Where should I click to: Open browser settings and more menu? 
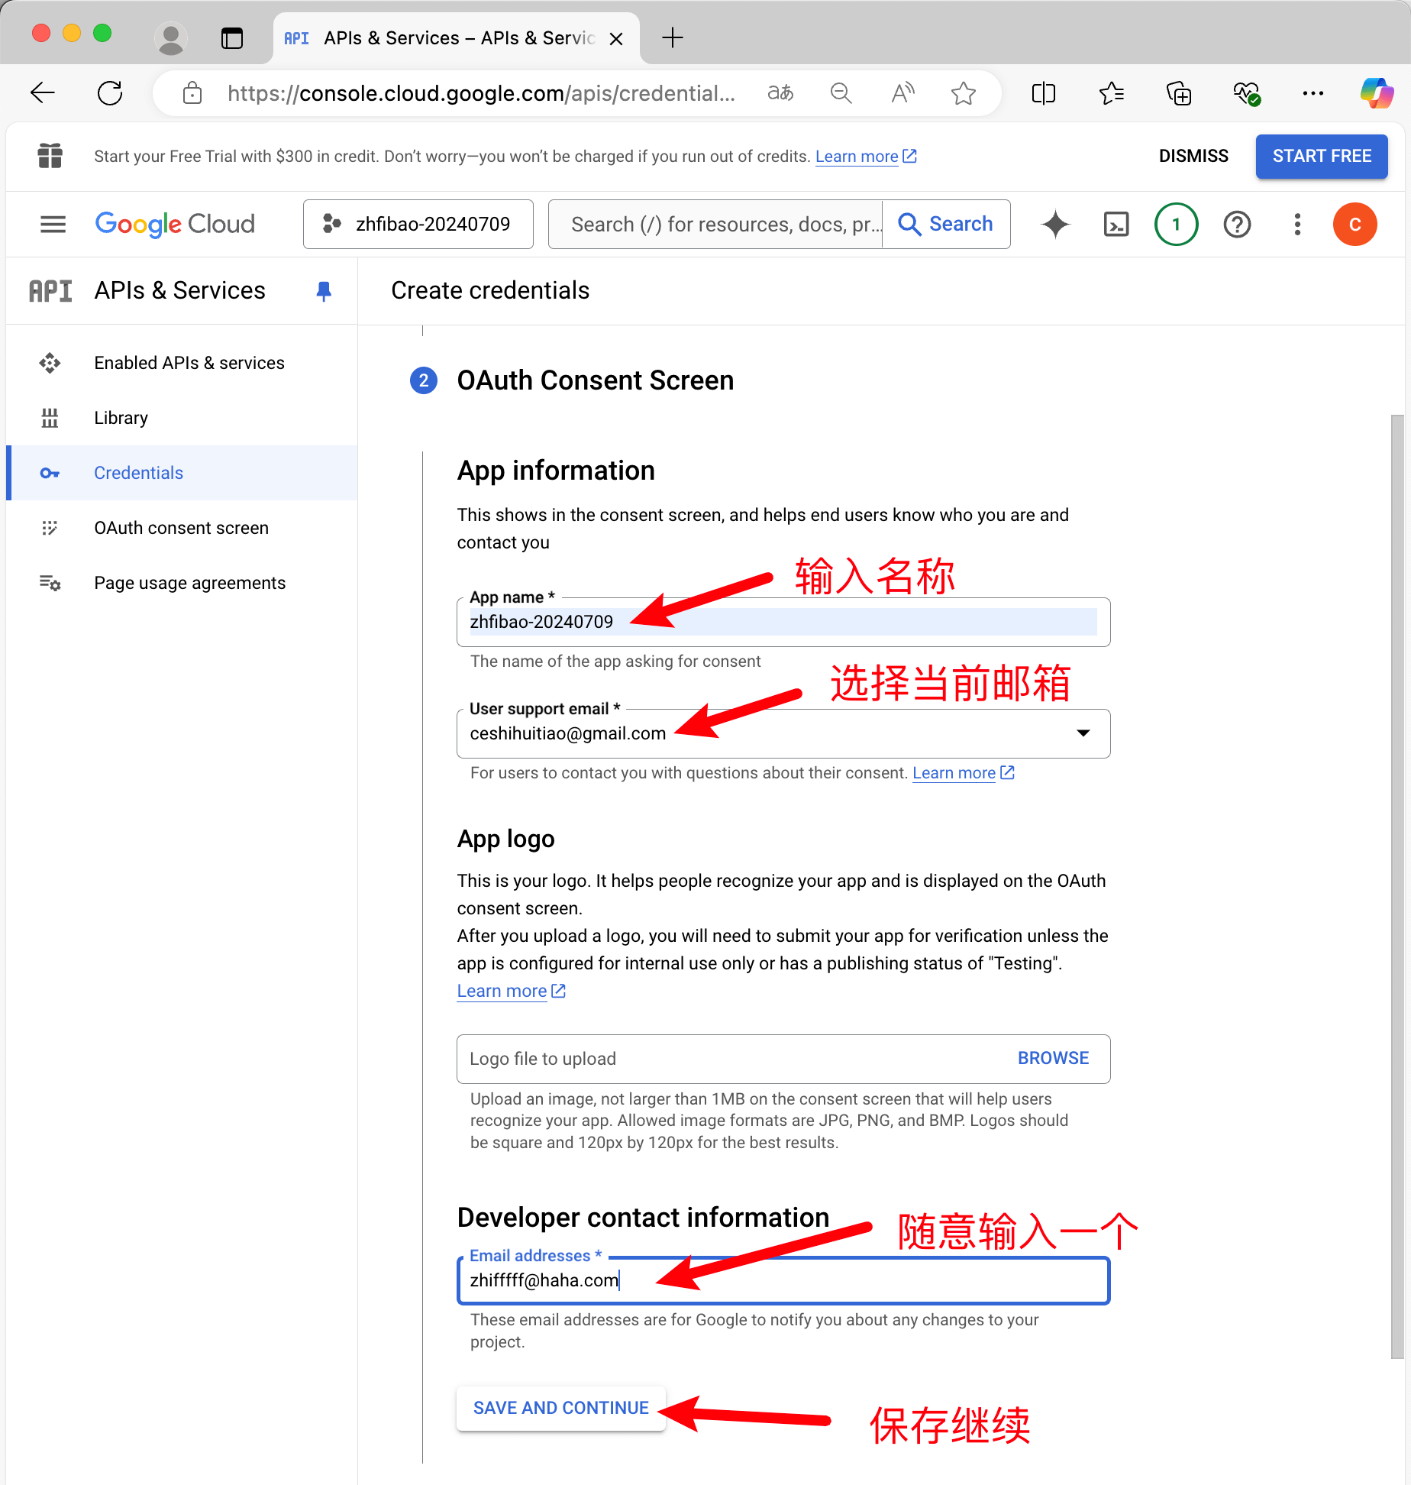(1313, 93)
